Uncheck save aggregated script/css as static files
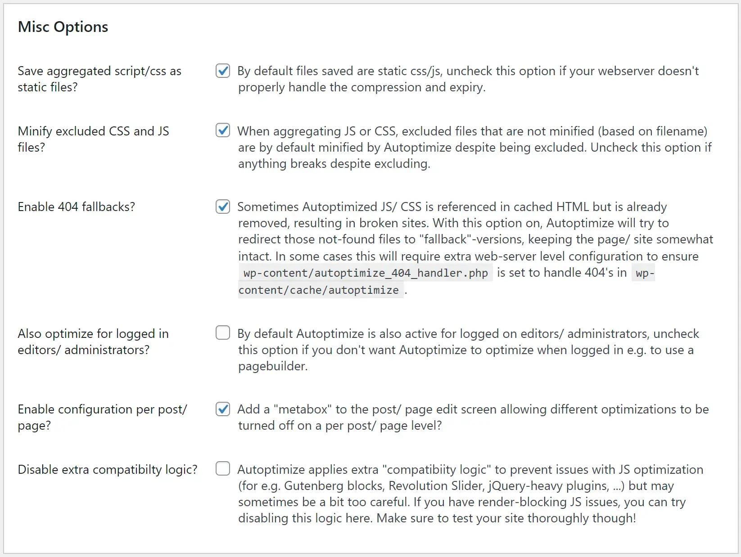This screenshot has height=557, width=741. coord(222,71)
